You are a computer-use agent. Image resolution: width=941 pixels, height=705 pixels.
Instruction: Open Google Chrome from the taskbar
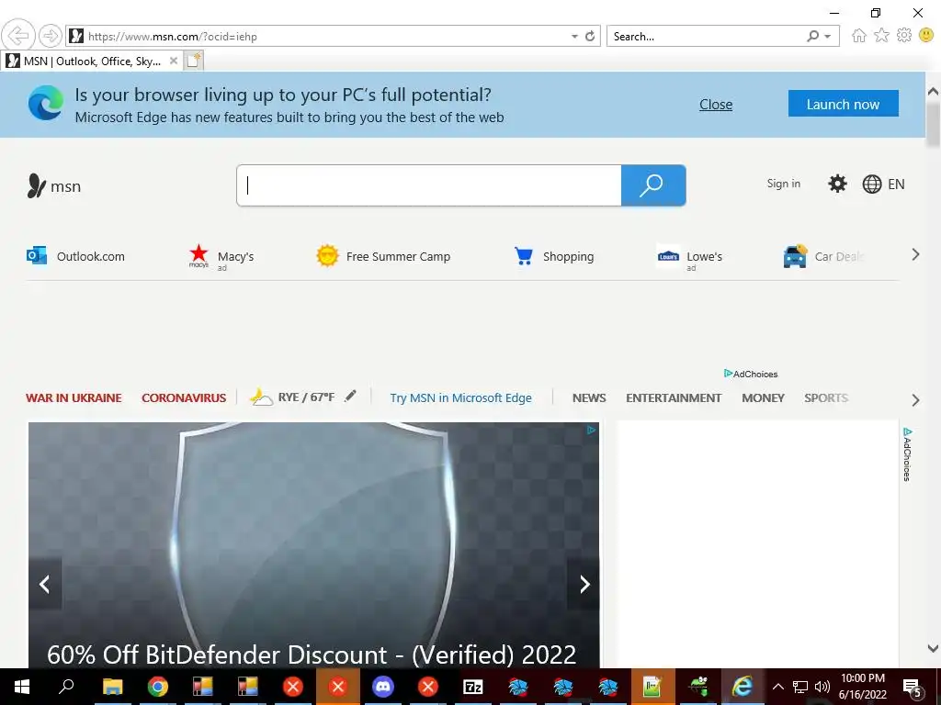(x=158, y=687)
